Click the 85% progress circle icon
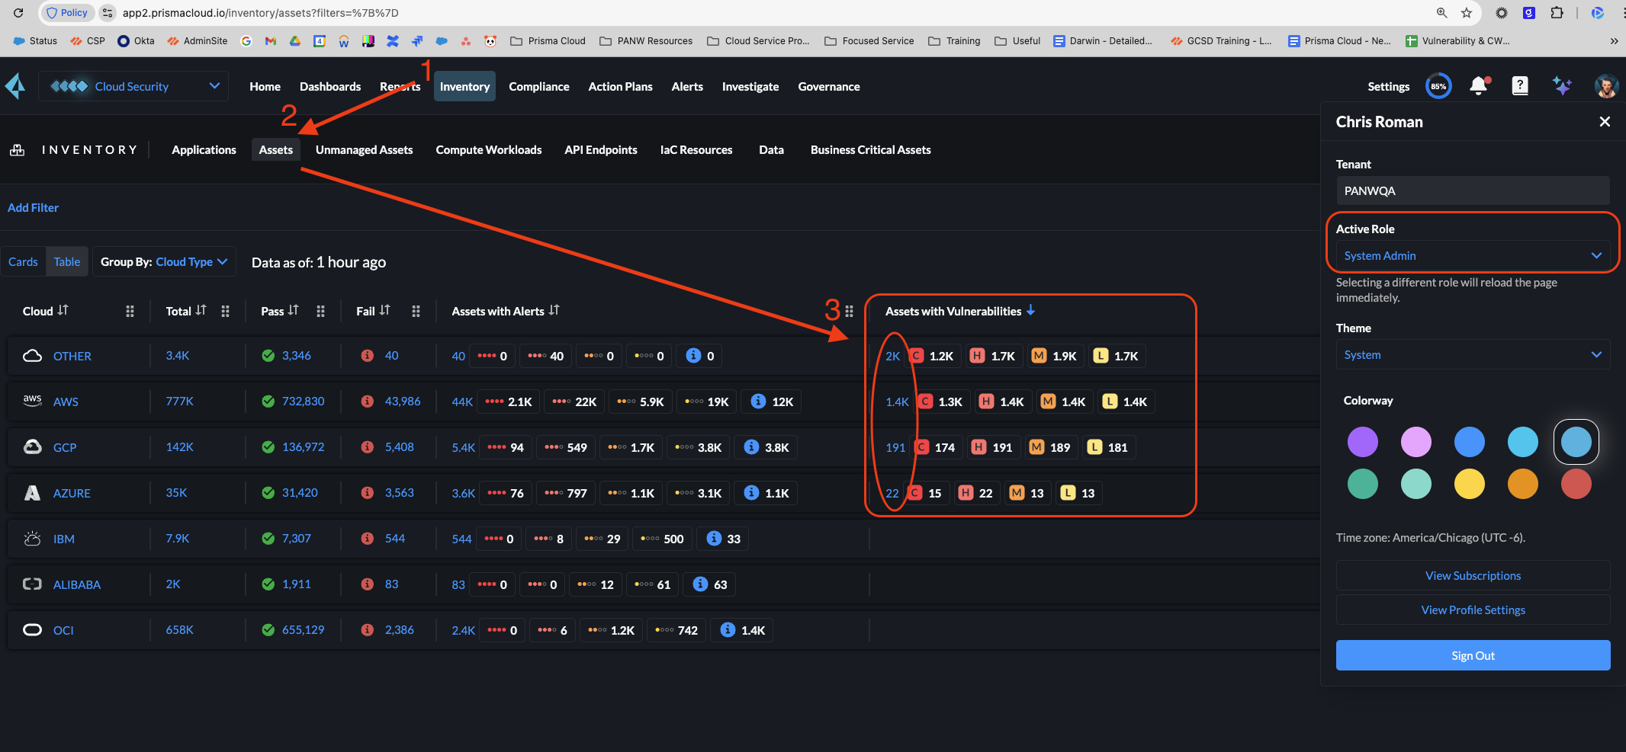Viewport: 1626px width, 752px height. click(x=1438, y=86)
